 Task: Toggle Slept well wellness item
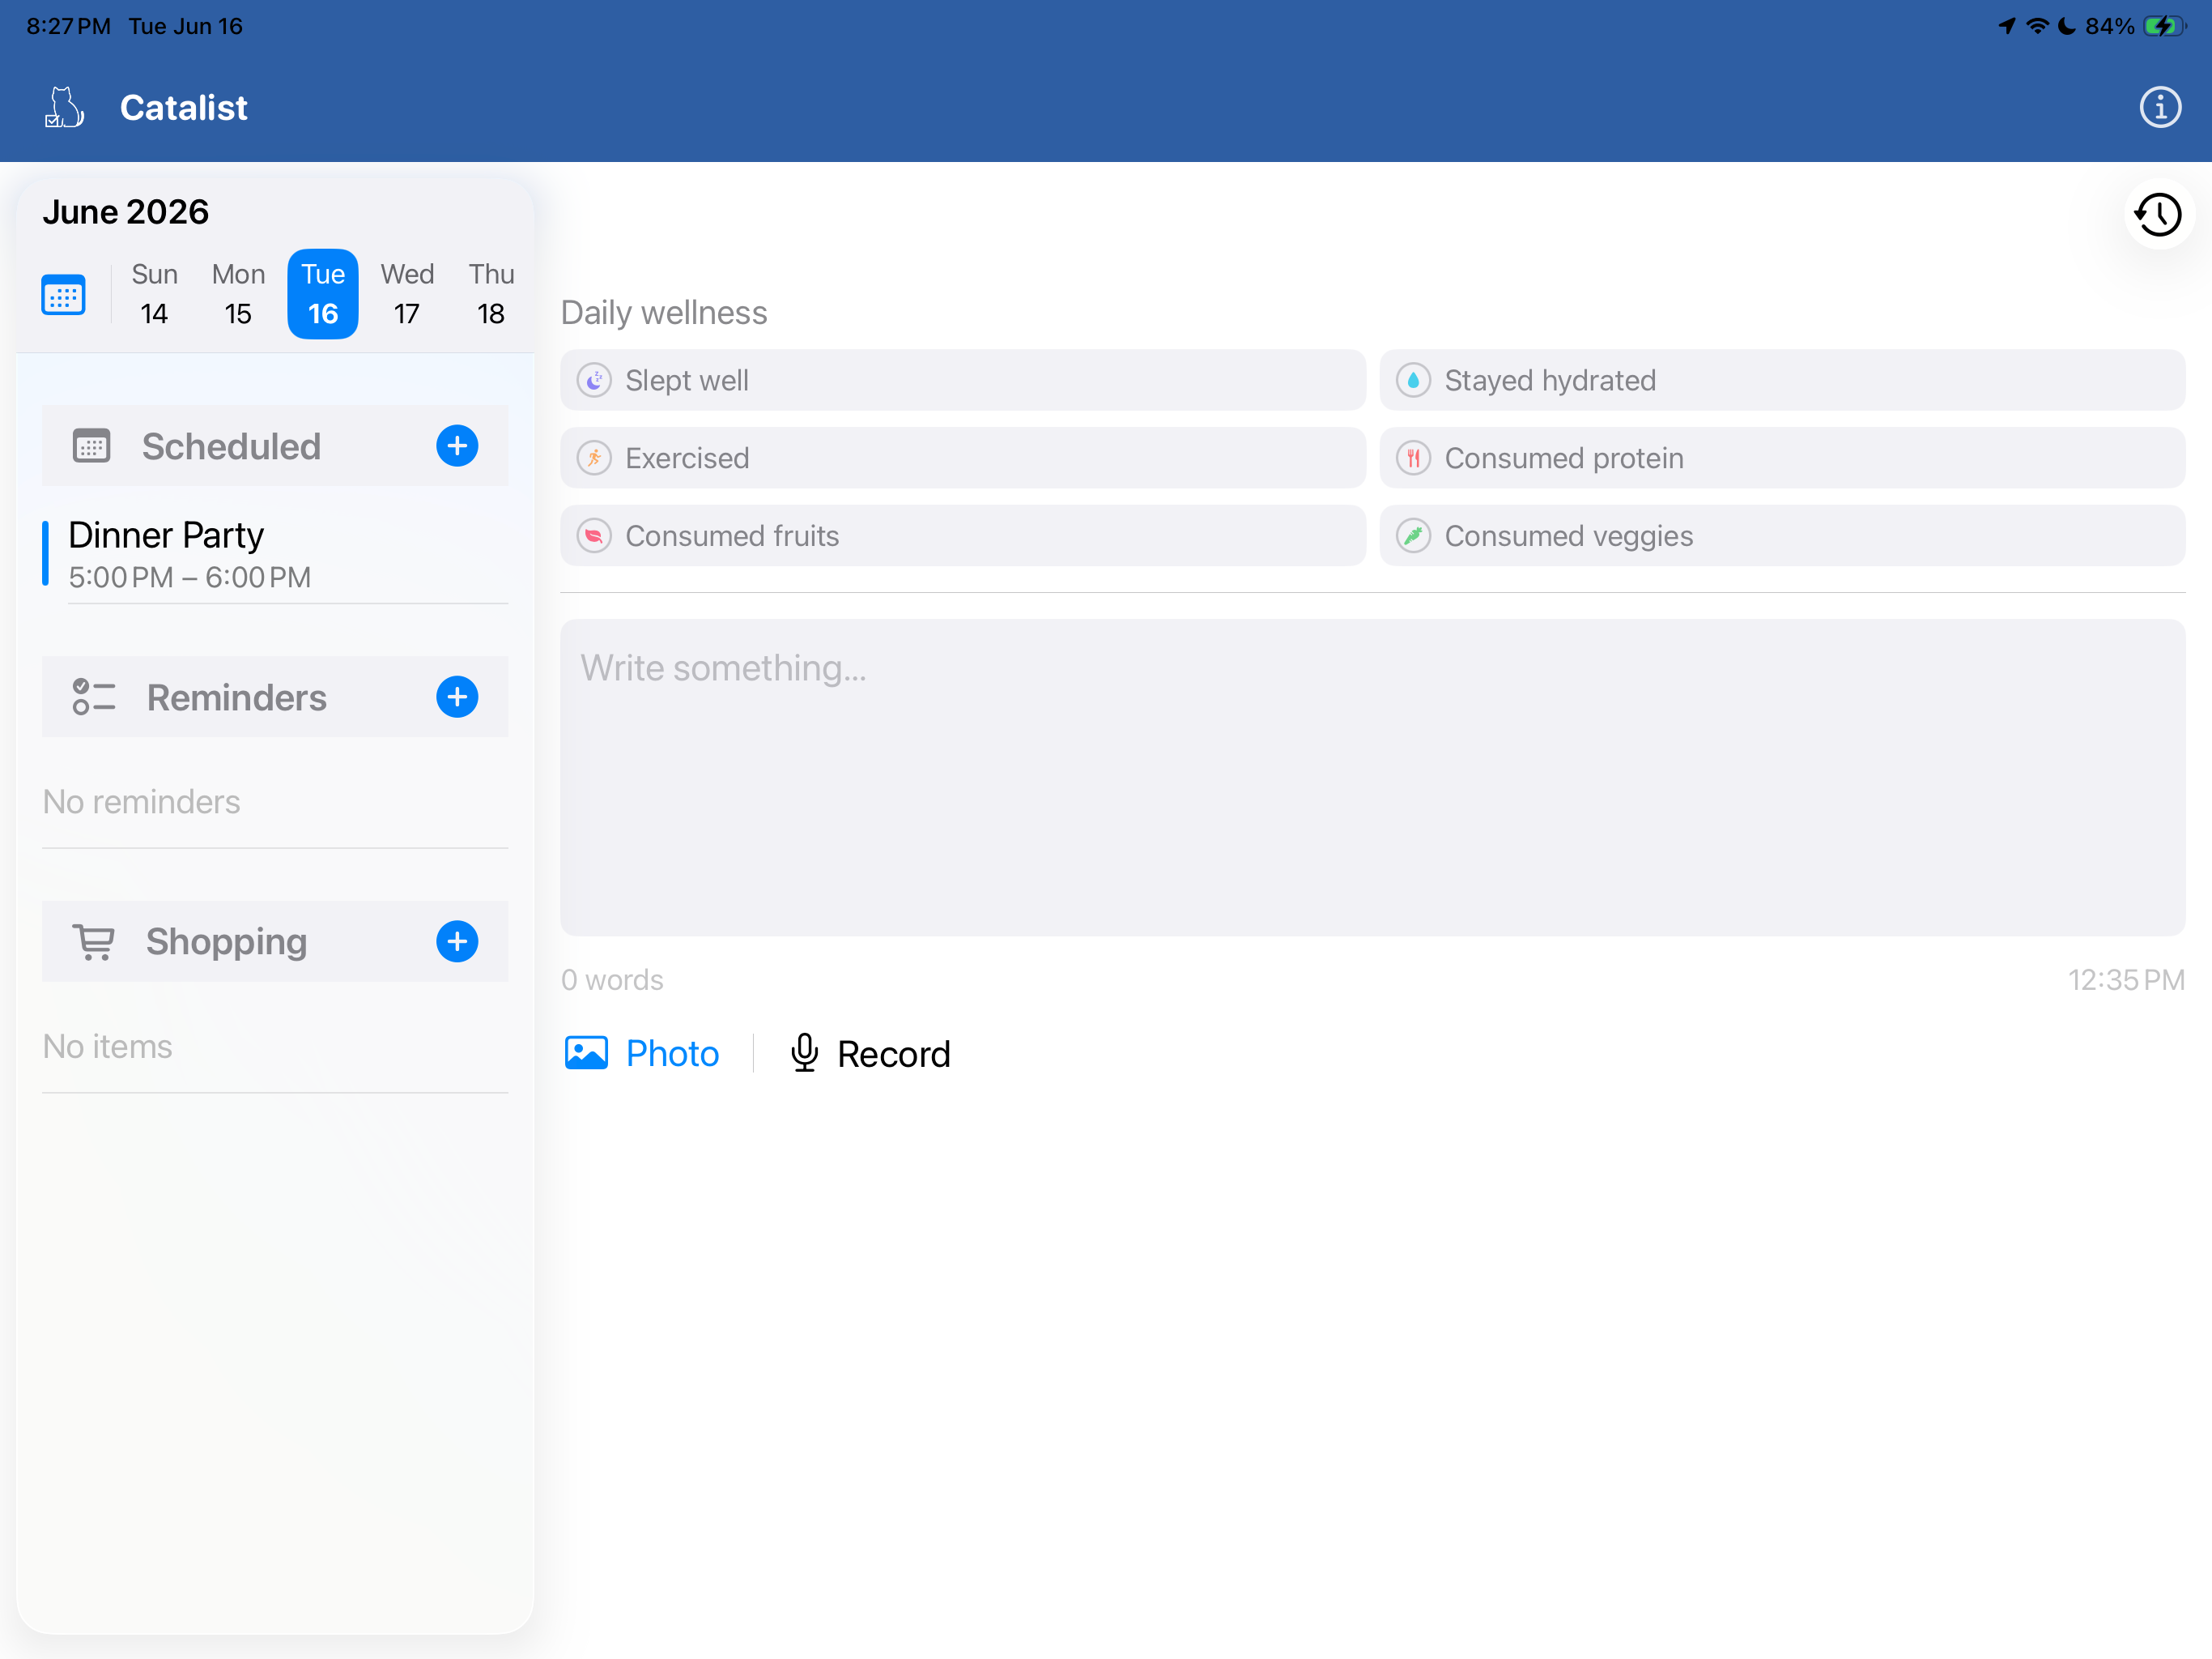click(963, 380)
